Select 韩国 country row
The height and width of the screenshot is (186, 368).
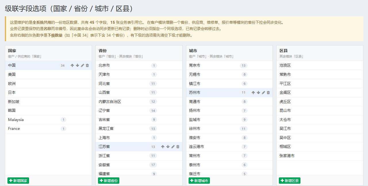48,110
